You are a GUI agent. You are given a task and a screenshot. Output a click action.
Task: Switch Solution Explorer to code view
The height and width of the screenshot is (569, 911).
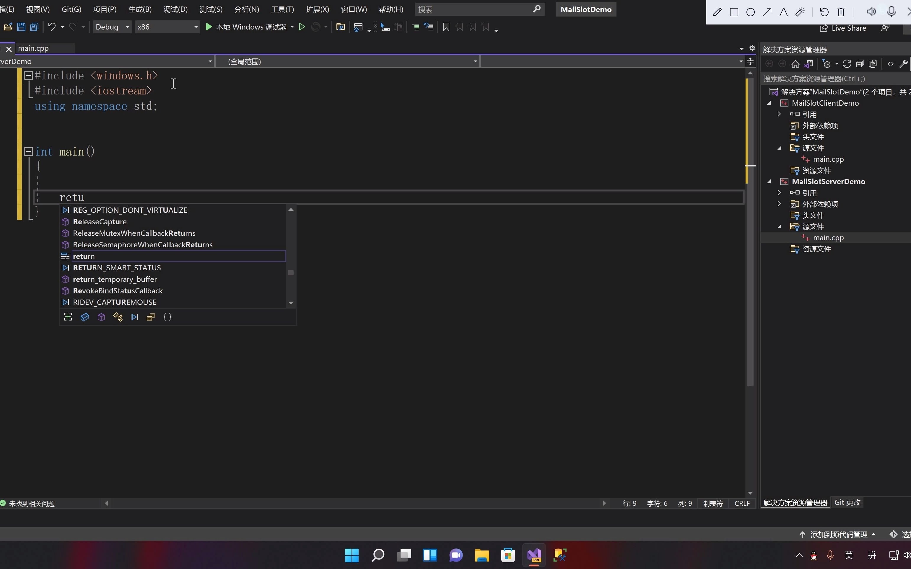(x=890, y=63)
